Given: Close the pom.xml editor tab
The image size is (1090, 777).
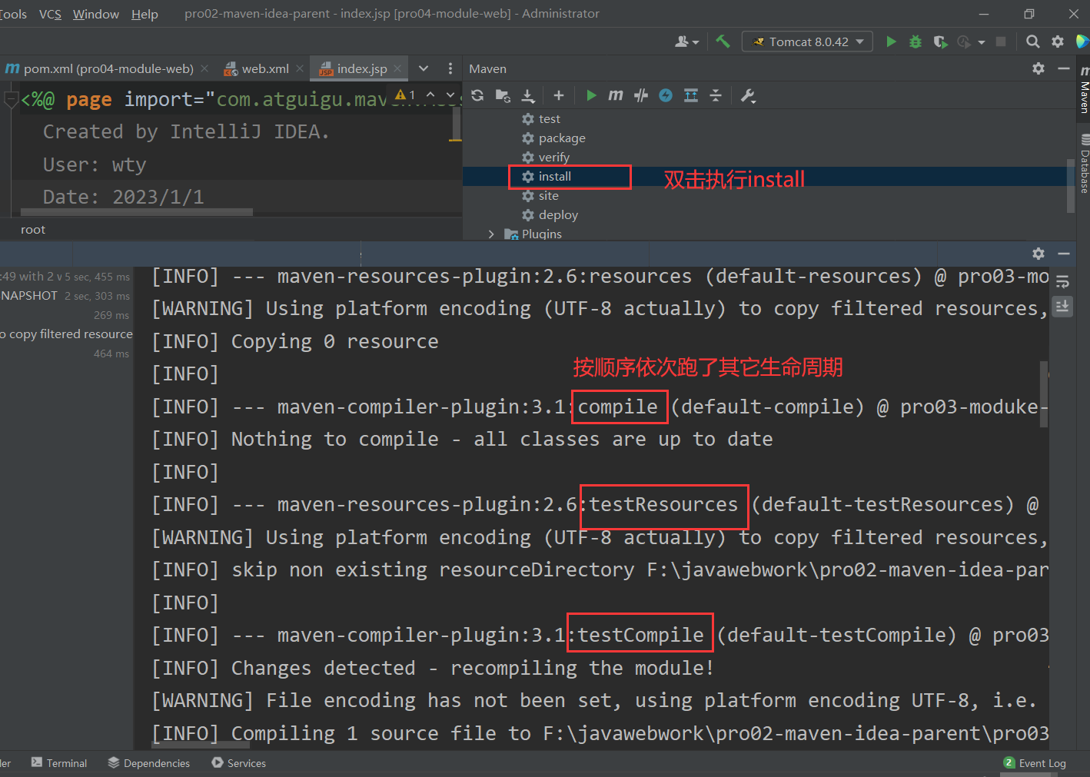Looking at the screenshot, I should coord(204,68).
